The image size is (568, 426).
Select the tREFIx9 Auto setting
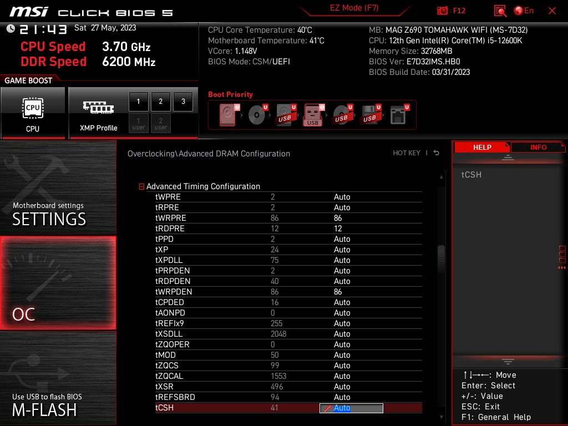(x=342, y=323)
